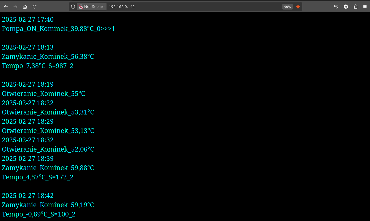Focus the address bar showing 192.168.0.142
The image size is (370, 221).
click(186, 7)
